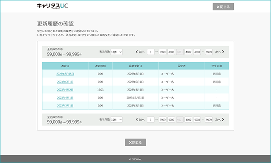Select page 3999 in the top pagination
The width and height of the screenshot is (271, 163).
click(163, 52)
